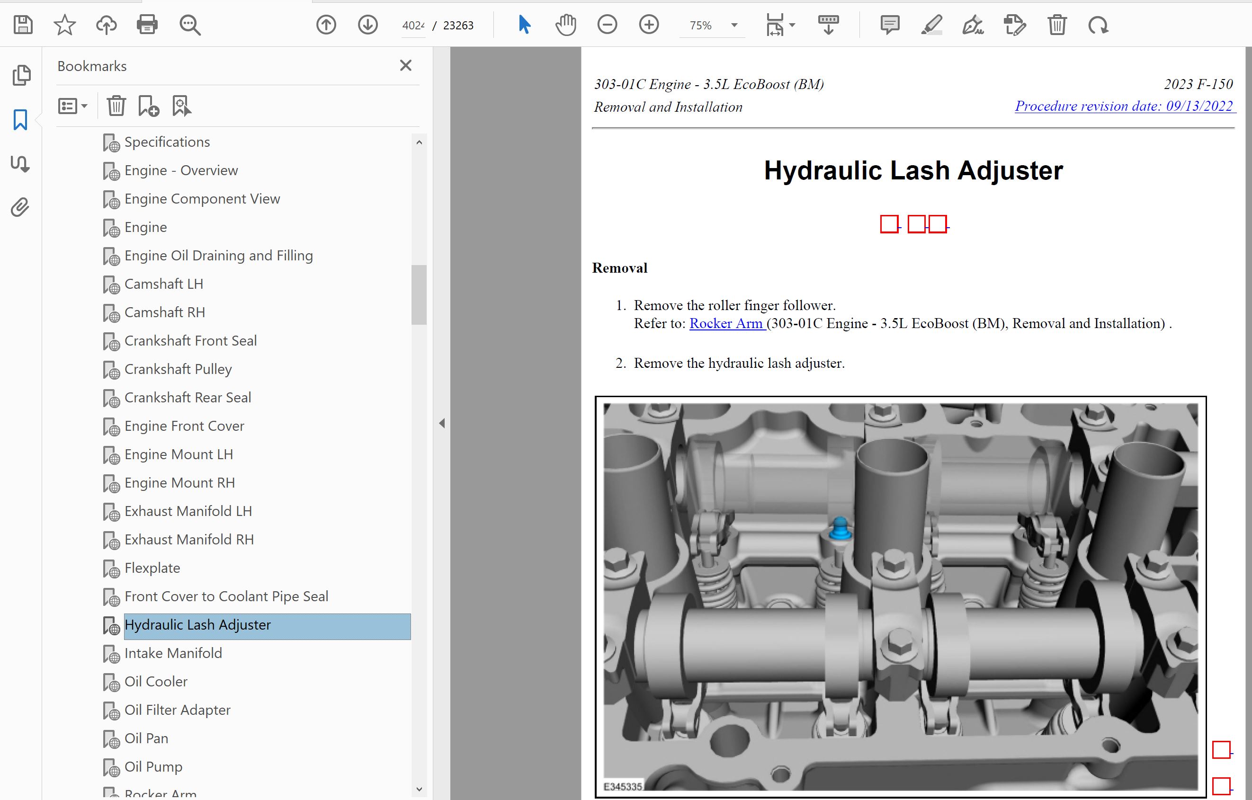Select the Intake Manifold bookmark
Viewport: 1252px width, 800px height.
coord(173,653)
